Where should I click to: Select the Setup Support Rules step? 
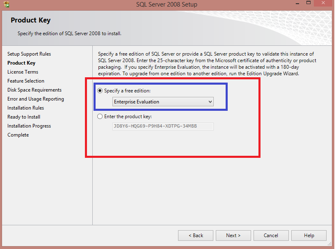tap(29, 54)
